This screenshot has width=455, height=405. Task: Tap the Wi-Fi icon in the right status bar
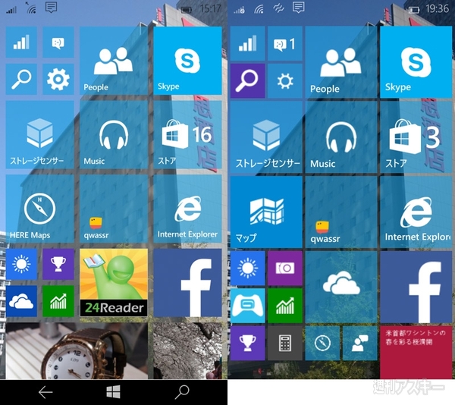tap(259, 10)
